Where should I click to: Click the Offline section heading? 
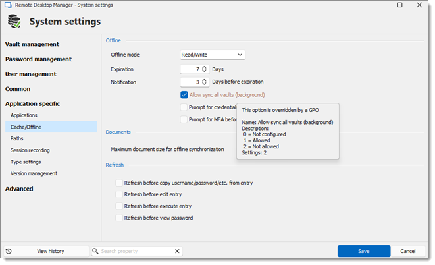pos(113,40)
